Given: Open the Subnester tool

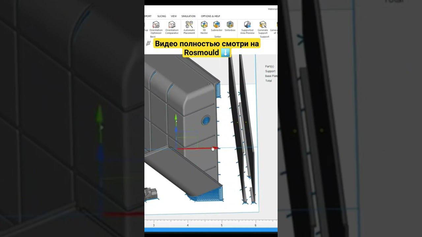Looking at the screenshot, I should 217,26.
